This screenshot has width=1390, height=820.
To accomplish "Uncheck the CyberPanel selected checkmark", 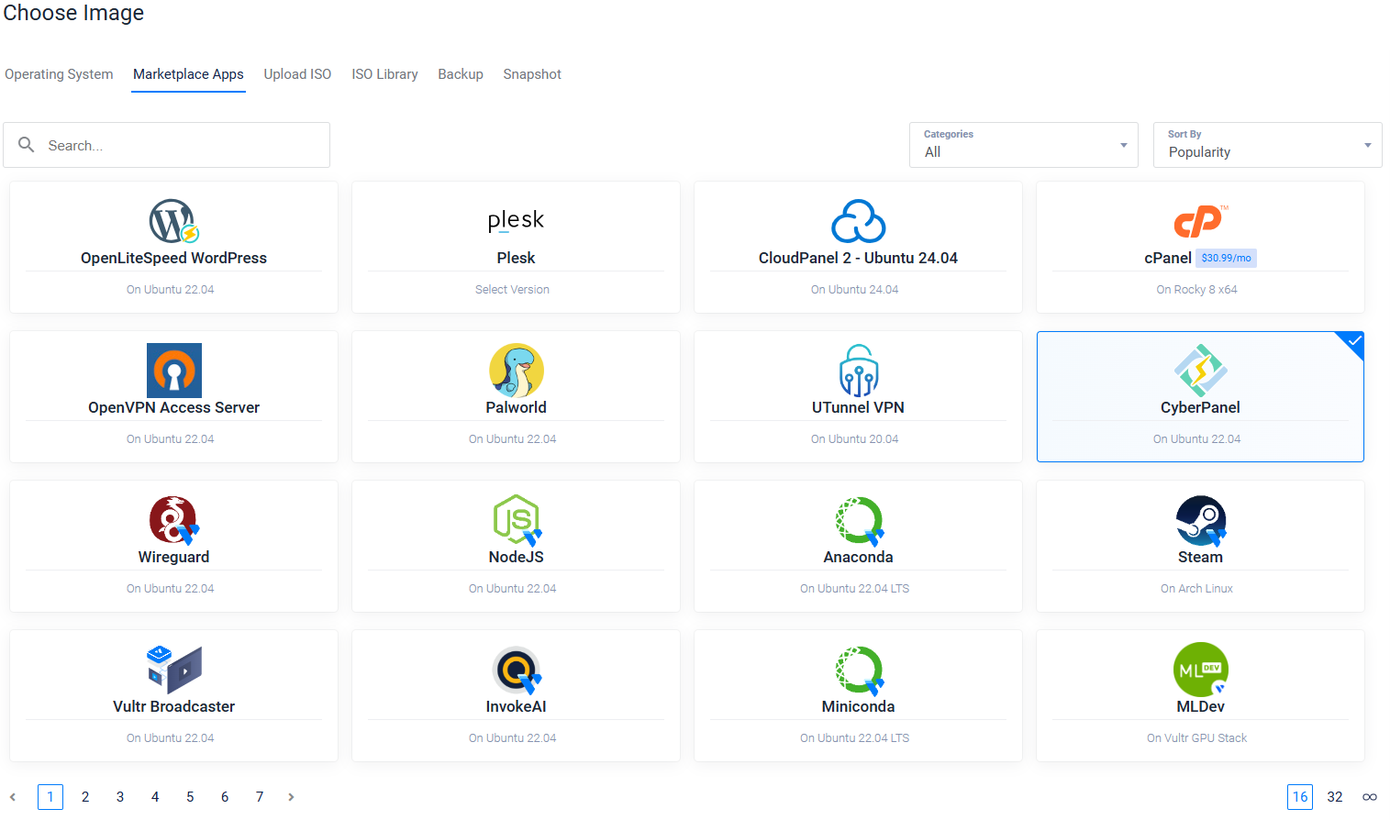I will pos(1353,341).
